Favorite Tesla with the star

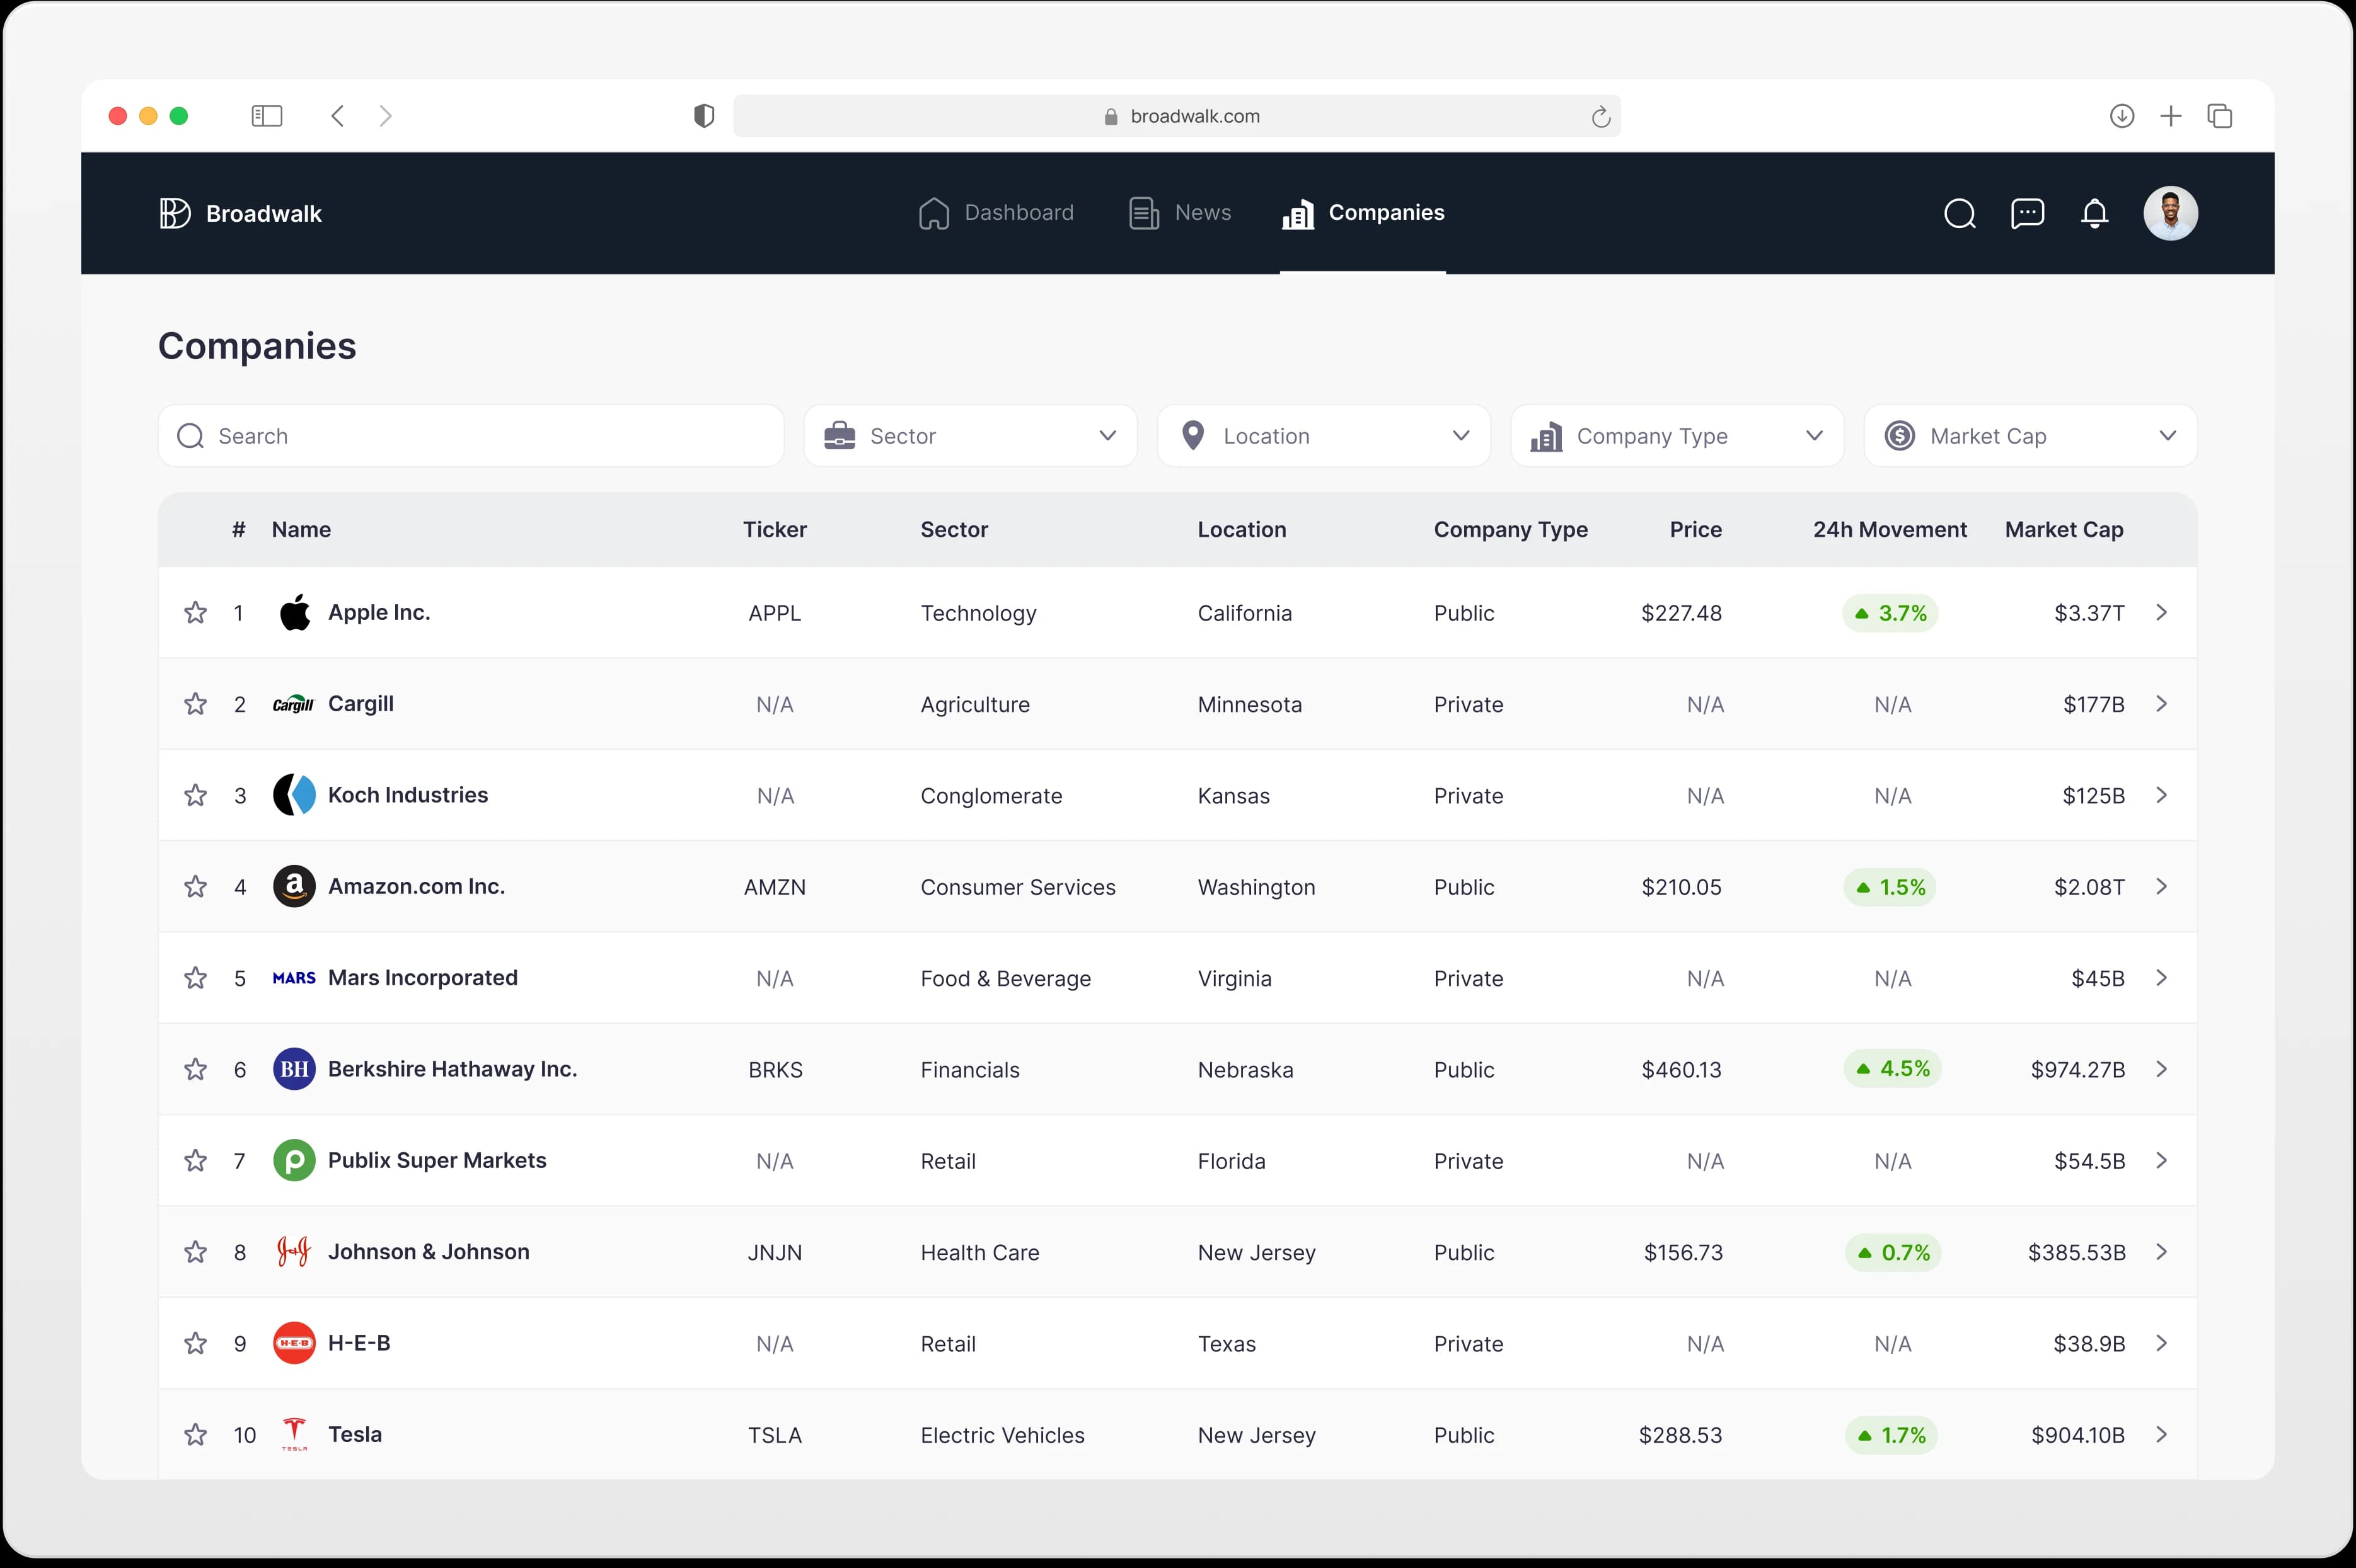coord(195,1435)
